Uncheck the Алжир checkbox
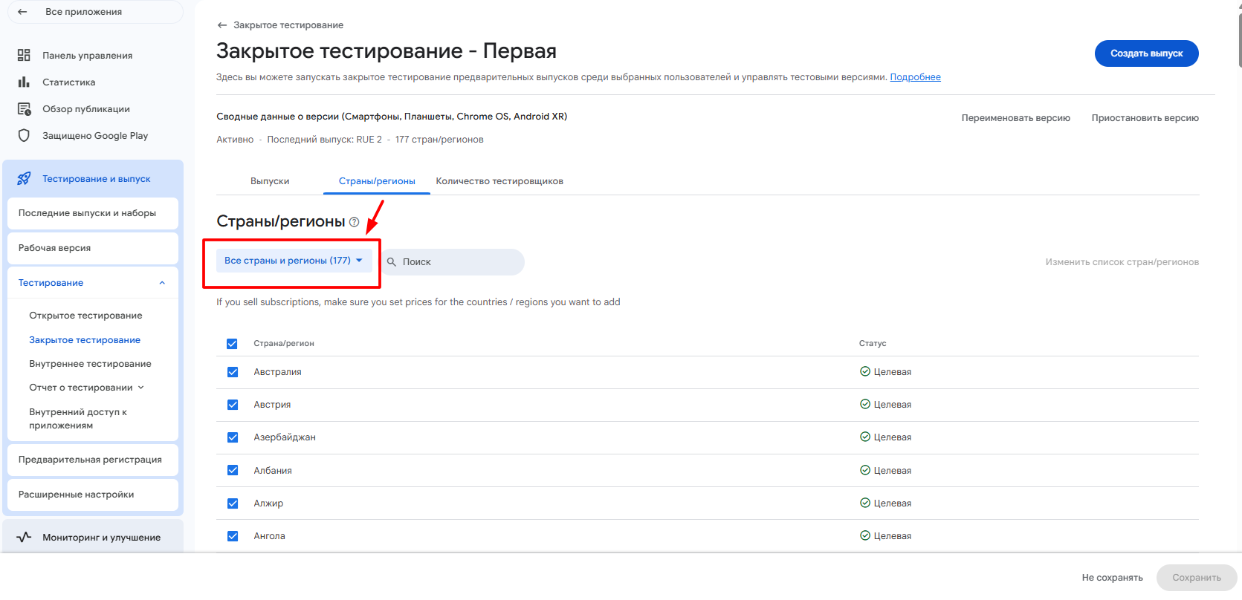The height and width of the screenshot is (600, 1242). pos(233,503)
